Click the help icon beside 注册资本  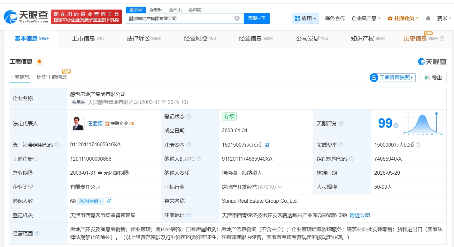coord(189,145)
